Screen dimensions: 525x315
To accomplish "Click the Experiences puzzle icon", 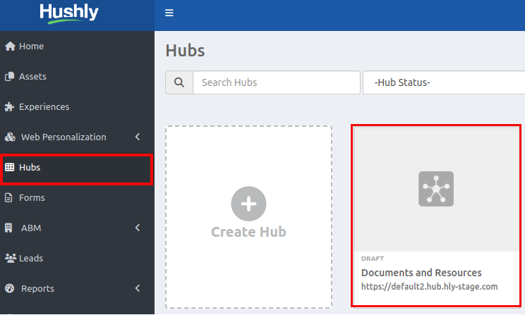I will (9, 107).
